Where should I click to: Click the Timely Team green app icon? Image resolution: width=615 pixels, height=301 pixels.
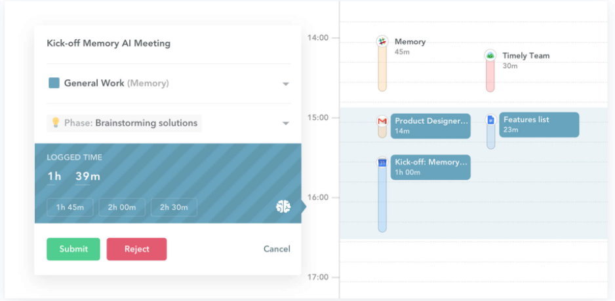(490, 55)
